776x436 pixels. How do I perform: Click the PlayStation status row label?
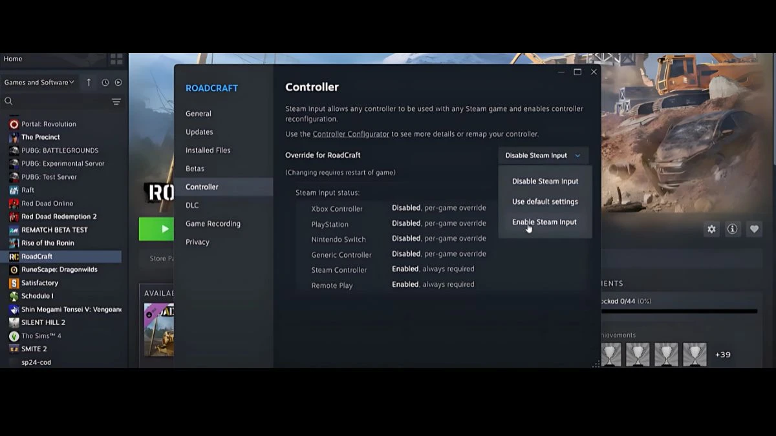point(330,224)
